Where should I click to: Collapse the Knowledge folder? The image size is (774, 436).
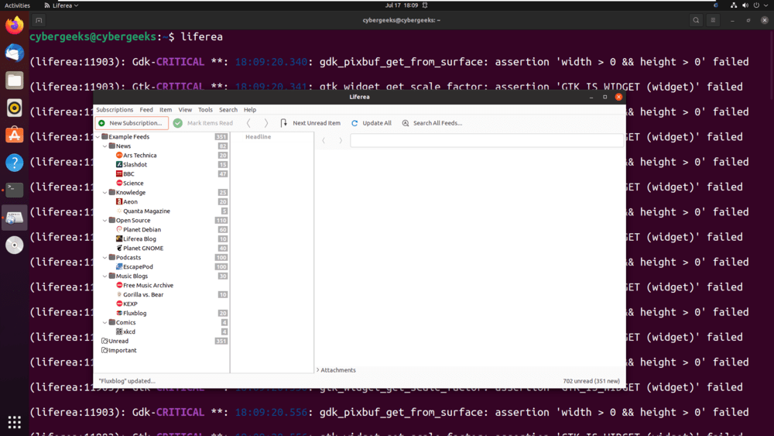point(104,193)
